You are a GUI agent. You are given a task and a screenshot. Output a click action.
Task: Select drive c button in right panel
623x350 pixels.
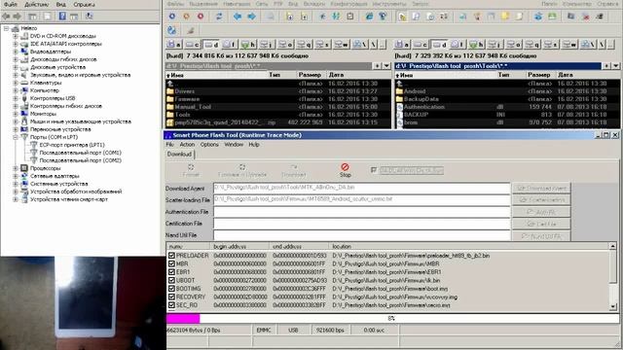coord(421,45)
